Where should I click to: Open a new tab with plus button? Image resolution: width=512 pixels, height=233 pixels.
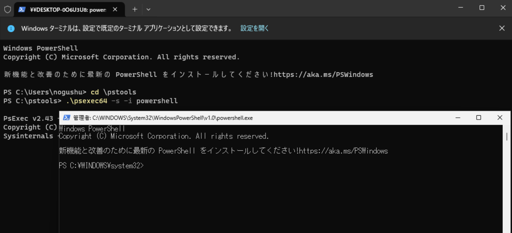(135, 9)
